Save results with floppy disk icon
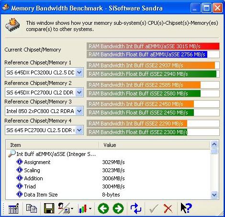The width and height of the screenshot is (225, 217). coord(49,208)
